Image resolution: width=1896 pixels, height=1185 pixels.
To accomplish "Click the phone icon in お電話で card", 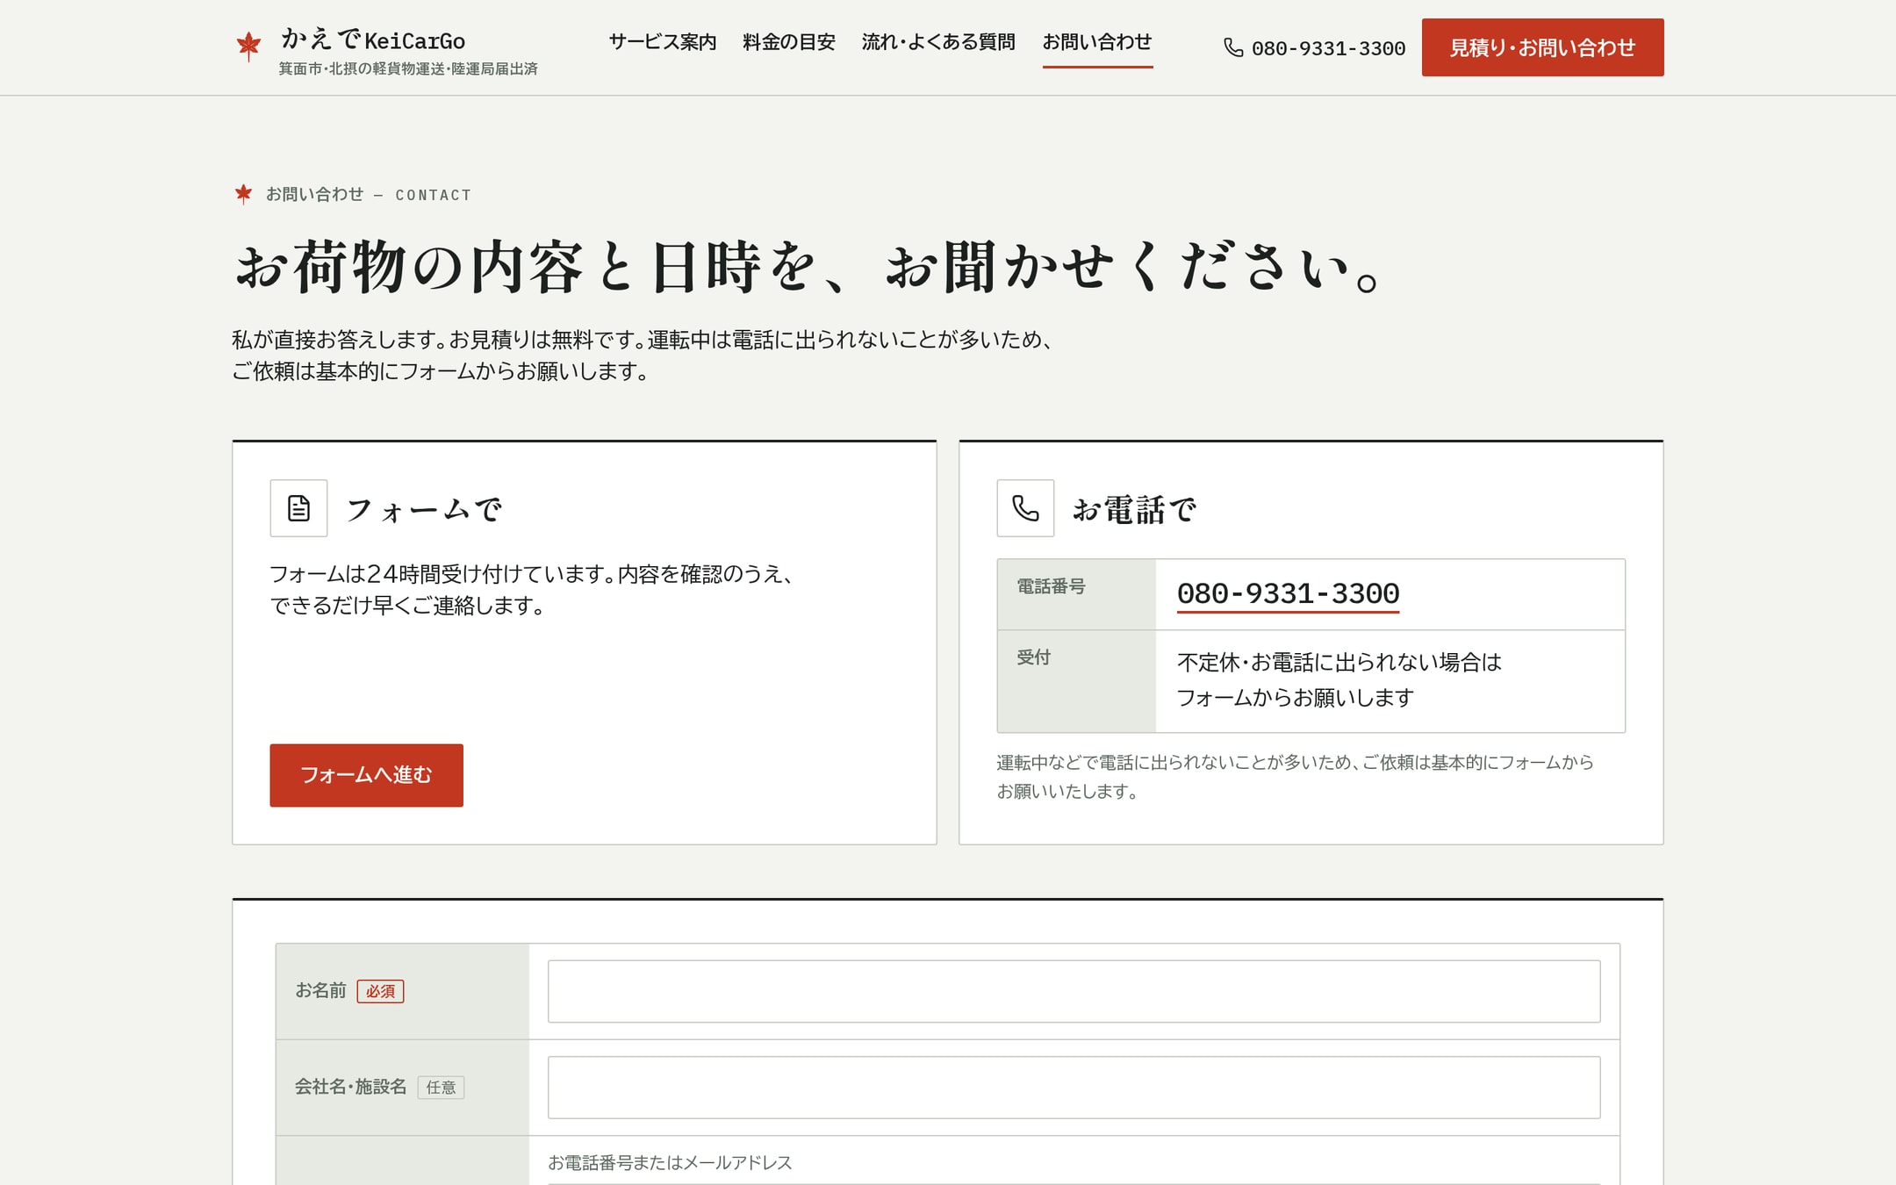I will [1025, 508].
